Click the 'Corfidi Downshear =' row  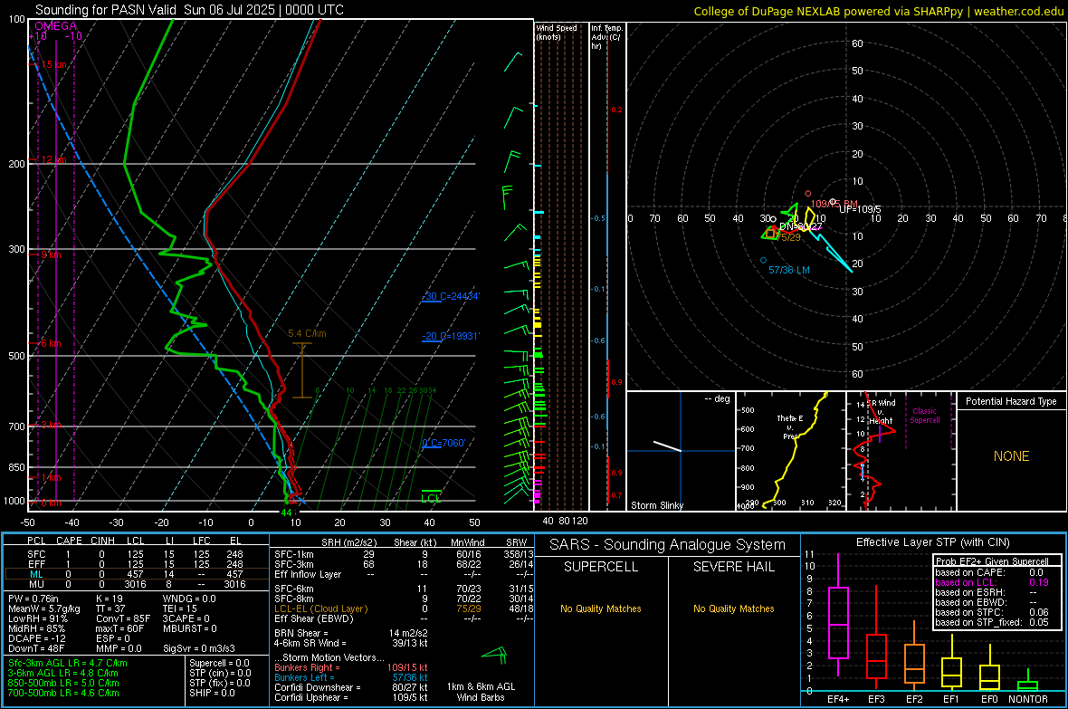pos(351,687)
